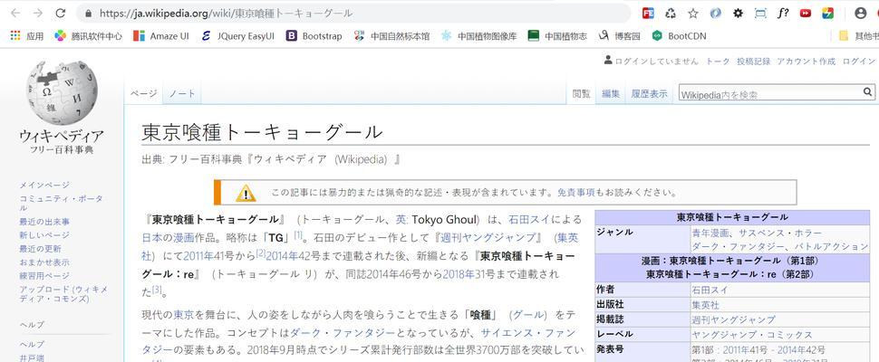
Task: Open the 練習用ページ sidebar link
Action: pyautogui.click(x=44, y=275)
